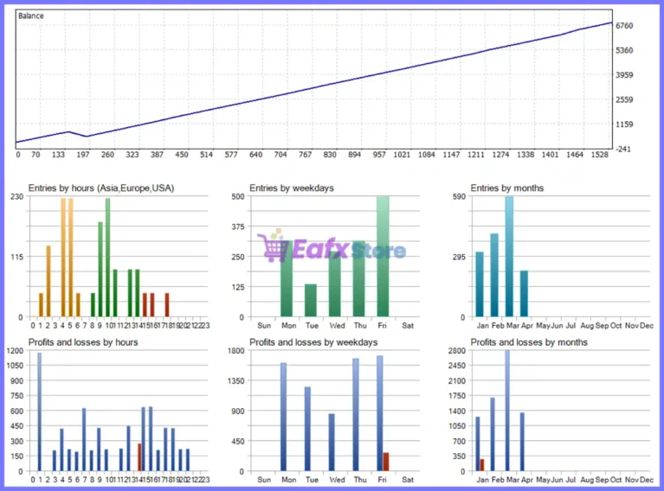
Task: Click the 3959 value on balance axis
Action: click(x=624, y=75)
